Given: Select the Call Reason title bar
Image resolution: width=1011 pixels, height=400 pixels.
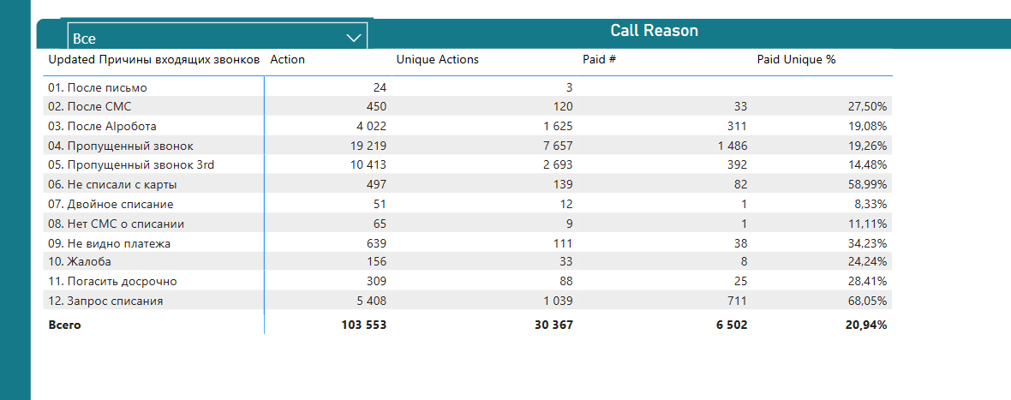Looking at the screenshot, I should pyautogui.click(x=654, y=30).
